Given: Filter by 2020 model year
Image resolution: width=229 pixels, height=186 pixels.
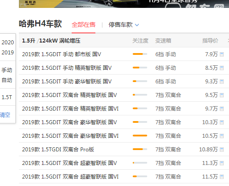Looking at the screenshot, I should [x=7, y=43].
